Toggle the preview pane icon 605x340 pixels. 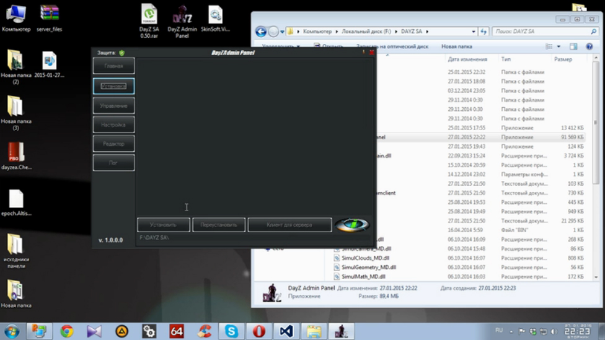click(x=573, y=46)
